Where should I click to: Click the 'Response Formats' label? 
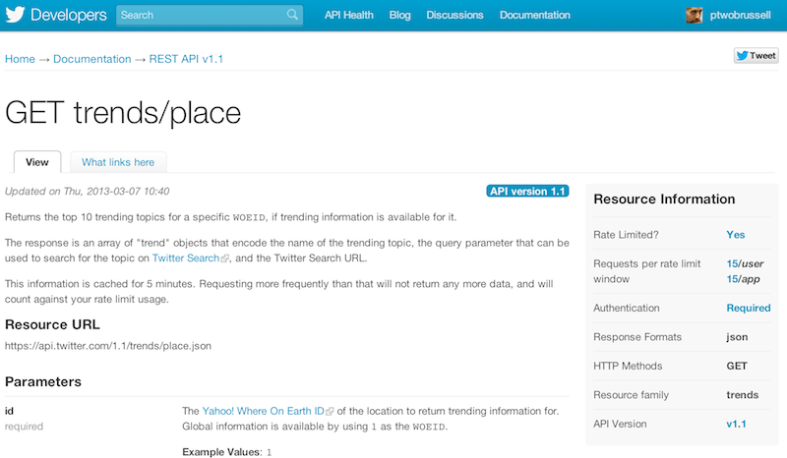[x=637, y=337]
